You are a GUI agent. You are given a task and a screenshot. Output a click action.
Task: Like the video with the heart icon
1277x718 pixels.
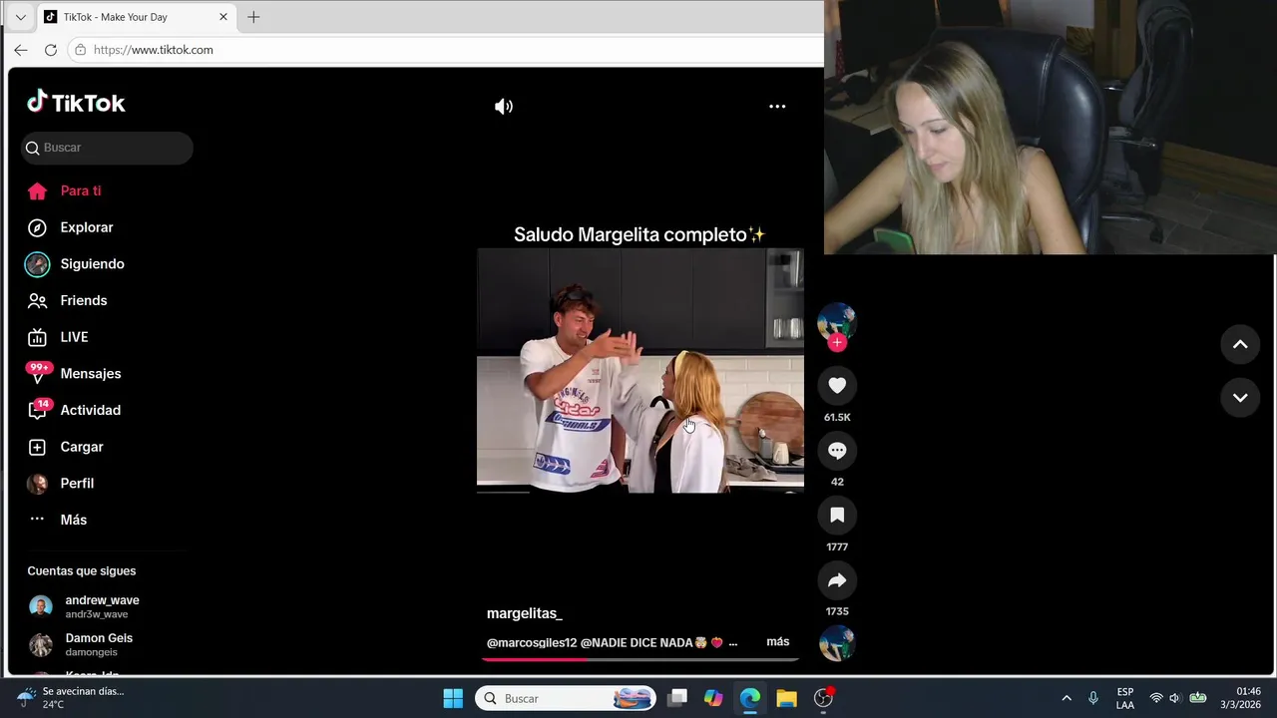click(x=837, y=386)
